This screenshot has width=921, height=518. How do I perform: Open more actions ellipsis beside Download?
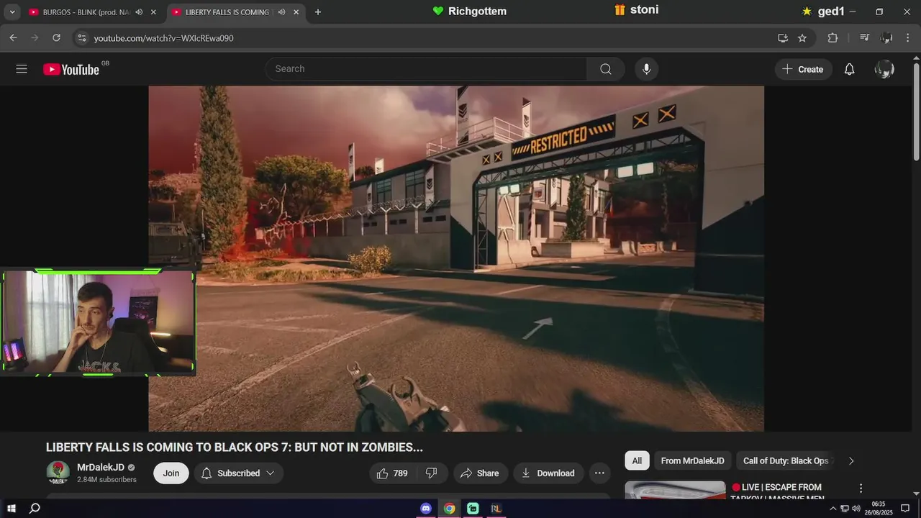[x=599, y=473]
